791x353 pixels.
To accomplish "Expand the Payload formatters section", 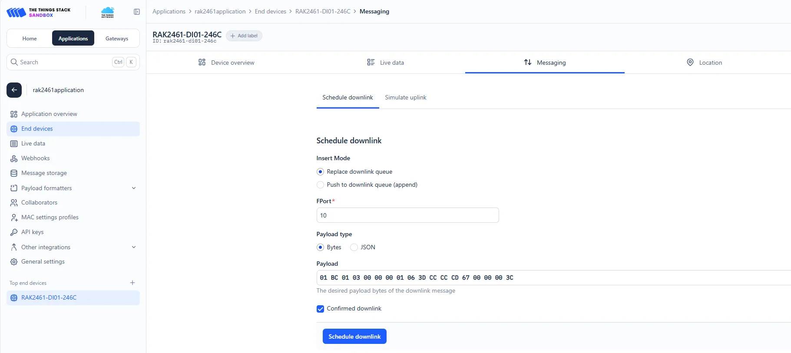I will 73,188.
